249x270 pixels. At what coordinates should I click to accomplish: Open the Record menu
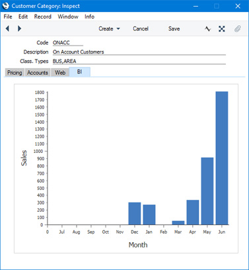tap(43, 17)
